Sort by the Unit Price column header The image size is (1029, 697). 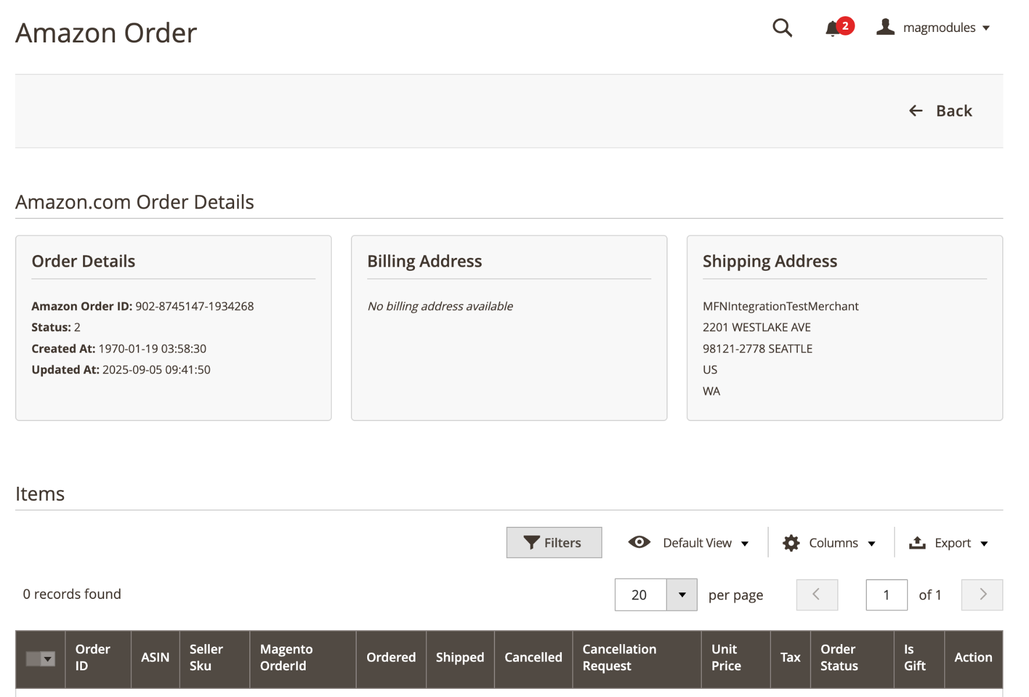726,658
